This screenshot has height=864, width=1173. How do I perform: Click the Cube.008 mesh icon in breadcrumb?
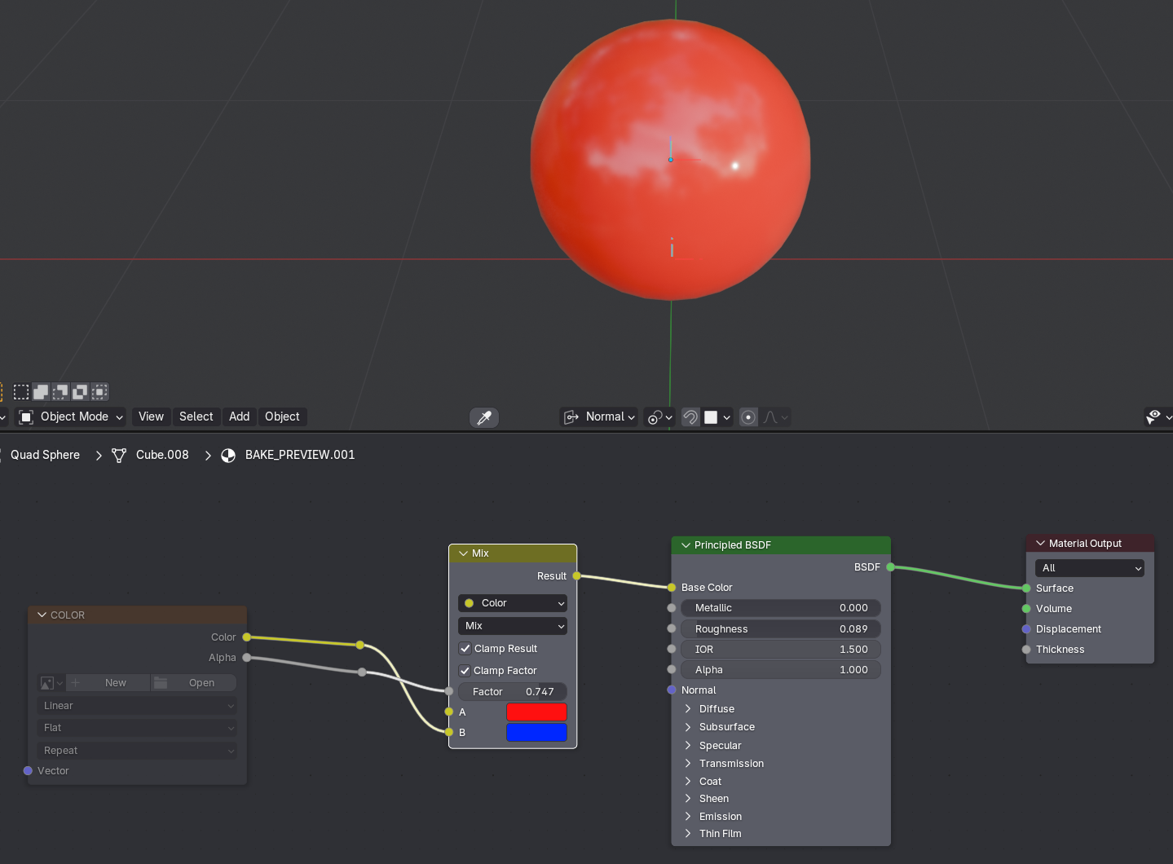click(119, 455)
